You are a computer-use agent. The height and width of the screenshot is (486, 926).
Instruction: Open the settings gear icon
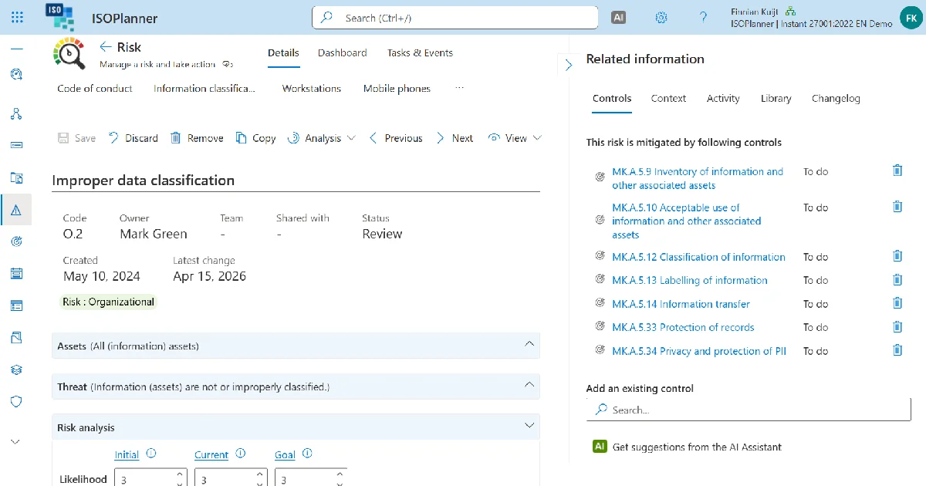(661, 17)
